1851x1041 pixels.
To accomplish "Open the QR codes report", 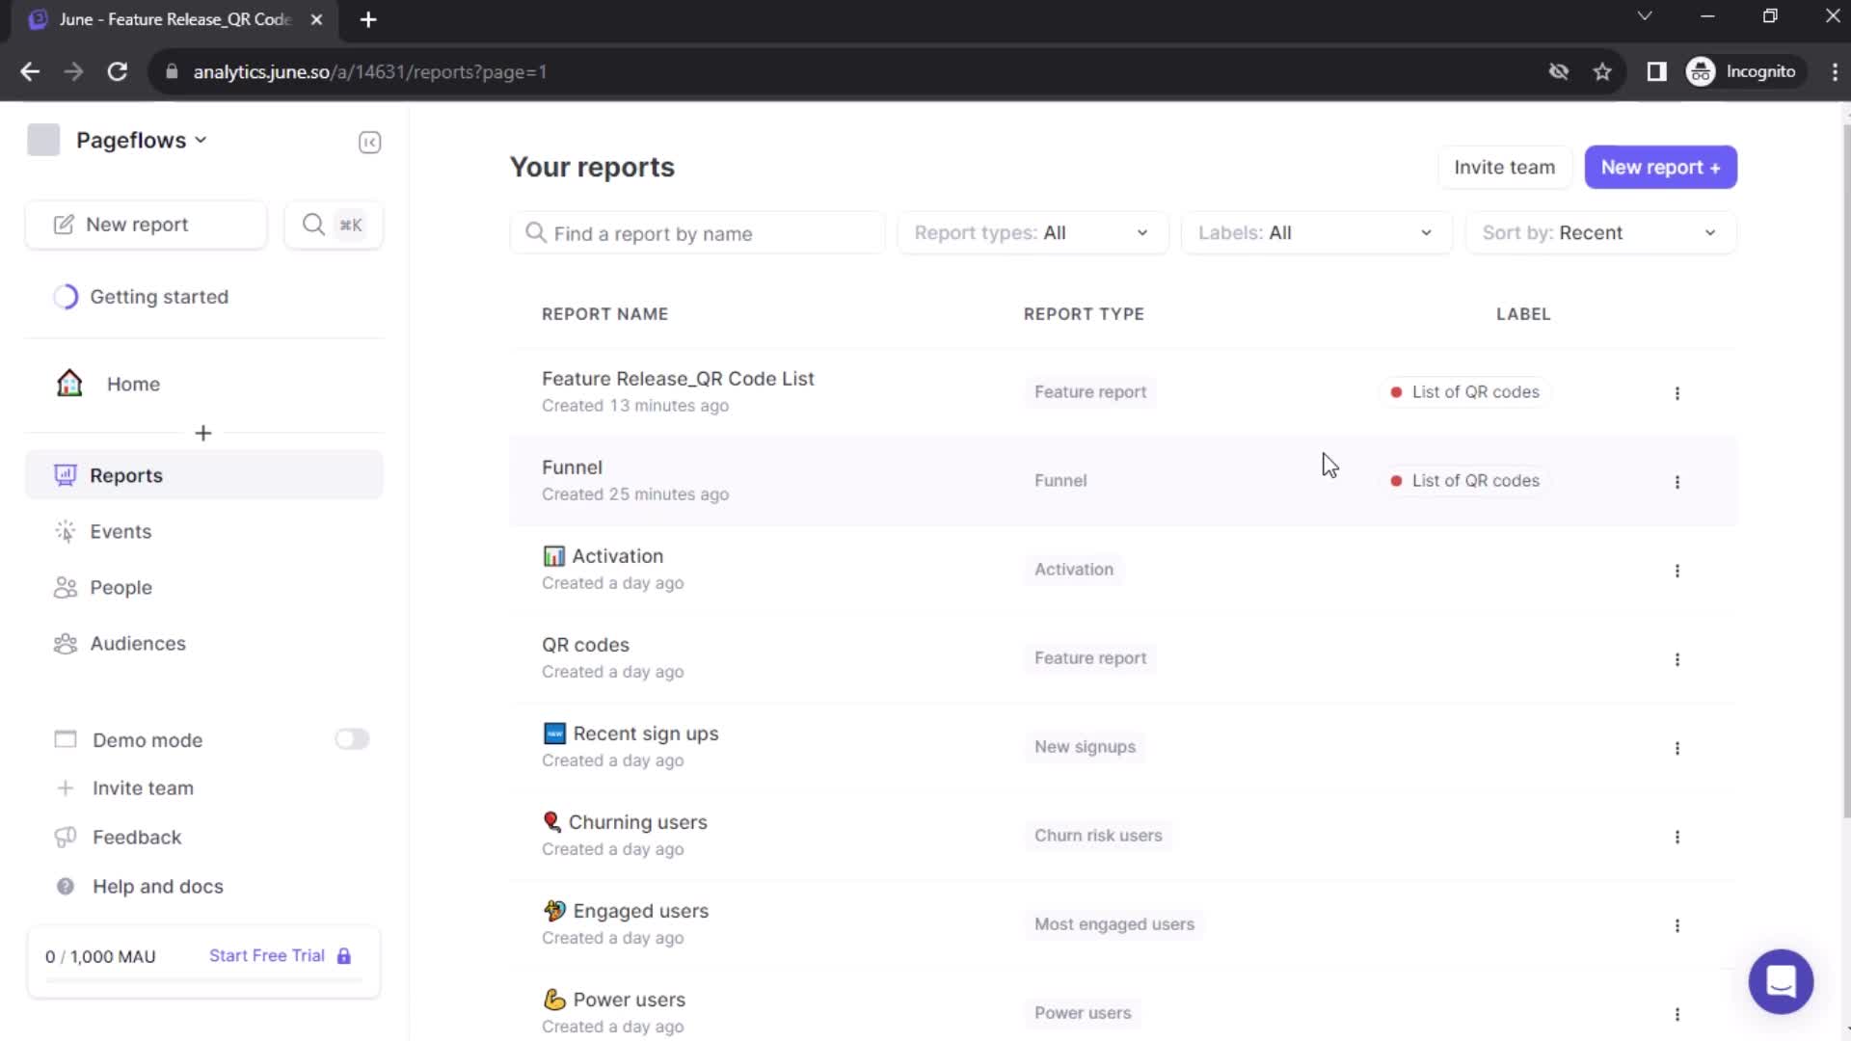I will pos(585,645).
